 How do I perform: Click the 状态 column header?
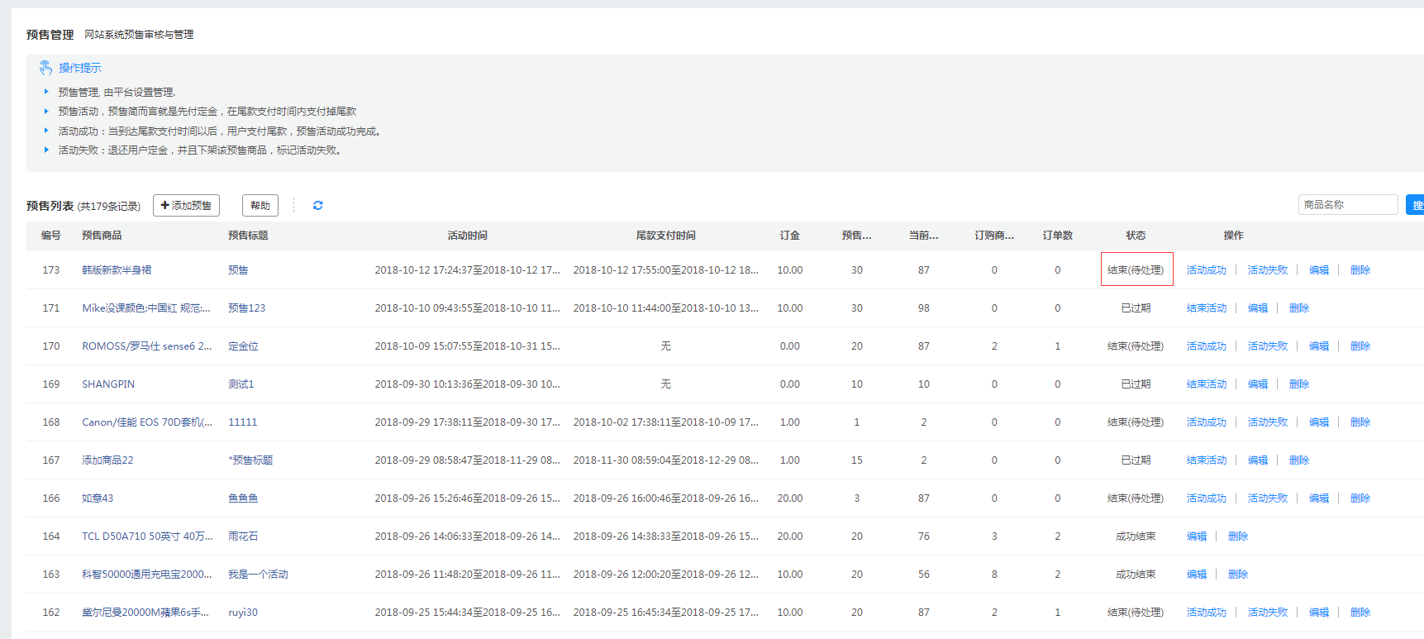(x=1136, y=236)
